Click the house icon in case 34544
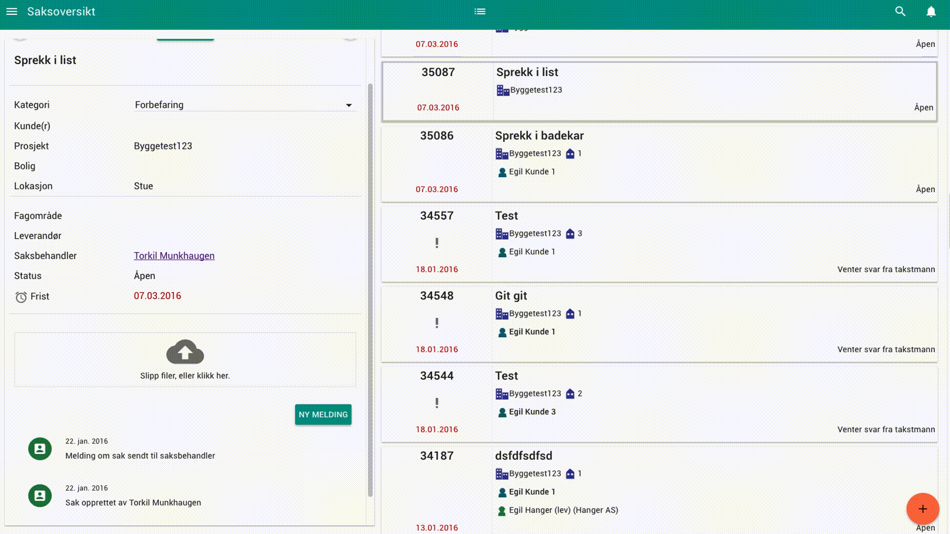Image resolution: width=950 pixels, height=534 pixels. click(x=570, y=394)
